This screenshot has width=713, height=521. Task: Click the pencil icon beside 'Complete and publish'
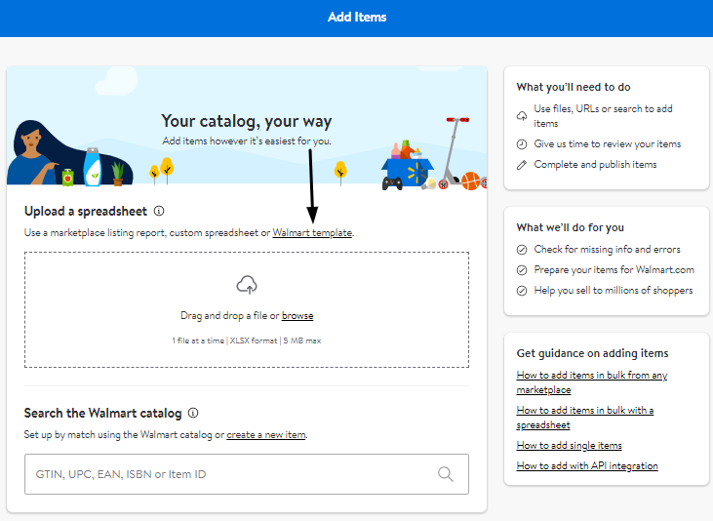(523, 165)
